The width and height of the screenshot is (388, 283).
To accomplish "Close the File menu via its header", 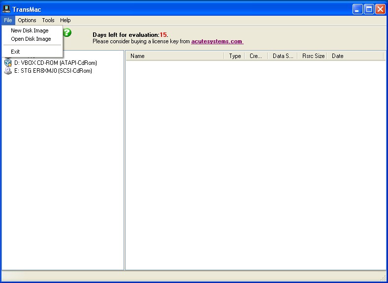I will (8, 20).
